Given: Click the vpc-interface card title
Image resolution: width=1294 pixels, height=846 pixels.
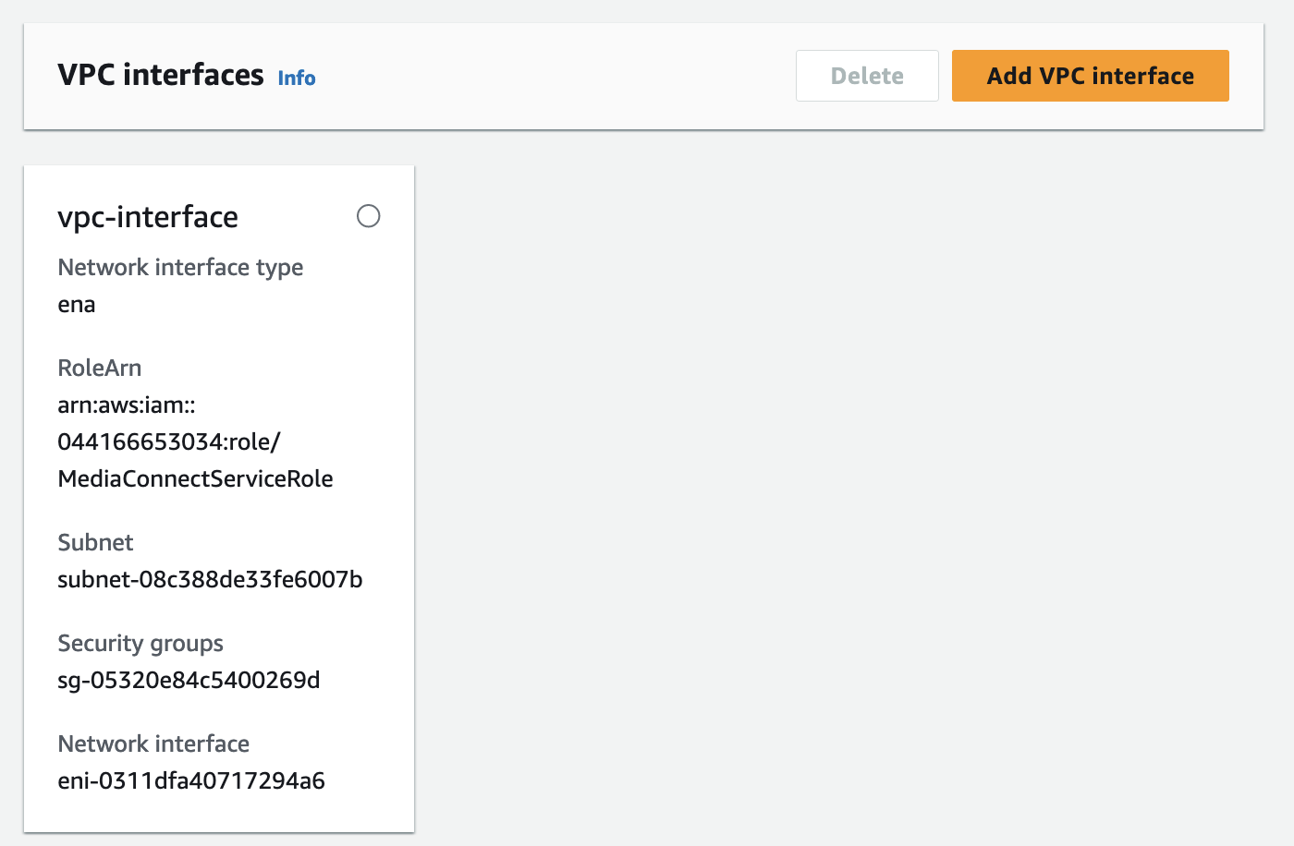Looking at the screenshot, I should point(148,217).
